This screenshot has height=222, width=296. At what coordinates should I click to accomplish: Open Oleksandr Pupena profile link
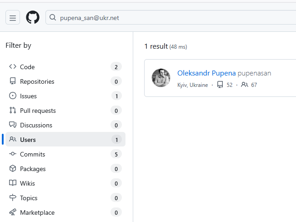pos(206,73)
